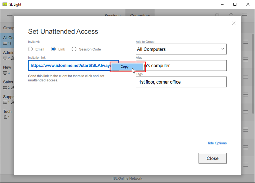Open the Add to Group dropdown
Viewport: 255px width, 183px height.
coord(181,49)
